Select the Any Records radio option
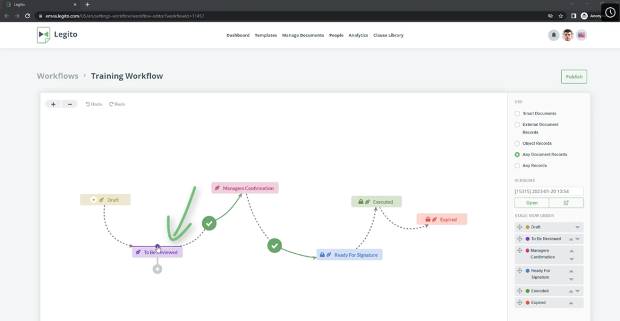This screenshot has height=321, width=620. [517, 165]
